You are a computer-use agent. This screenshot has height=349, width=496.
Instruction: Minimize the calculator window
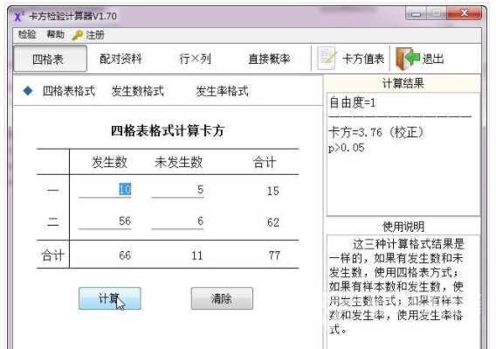pyautogui.click(x=417, y=14)
